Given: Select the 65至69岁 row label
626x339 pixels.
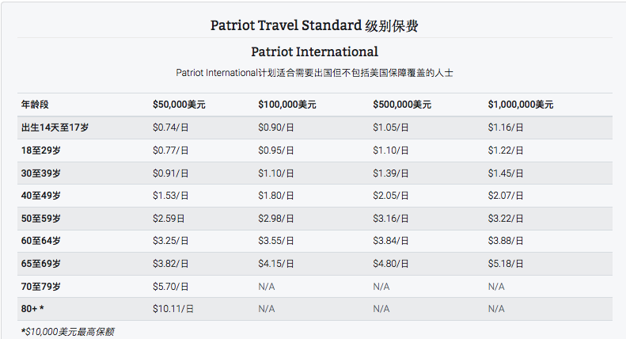Looking at the screenshot, I should click(40, 264).
